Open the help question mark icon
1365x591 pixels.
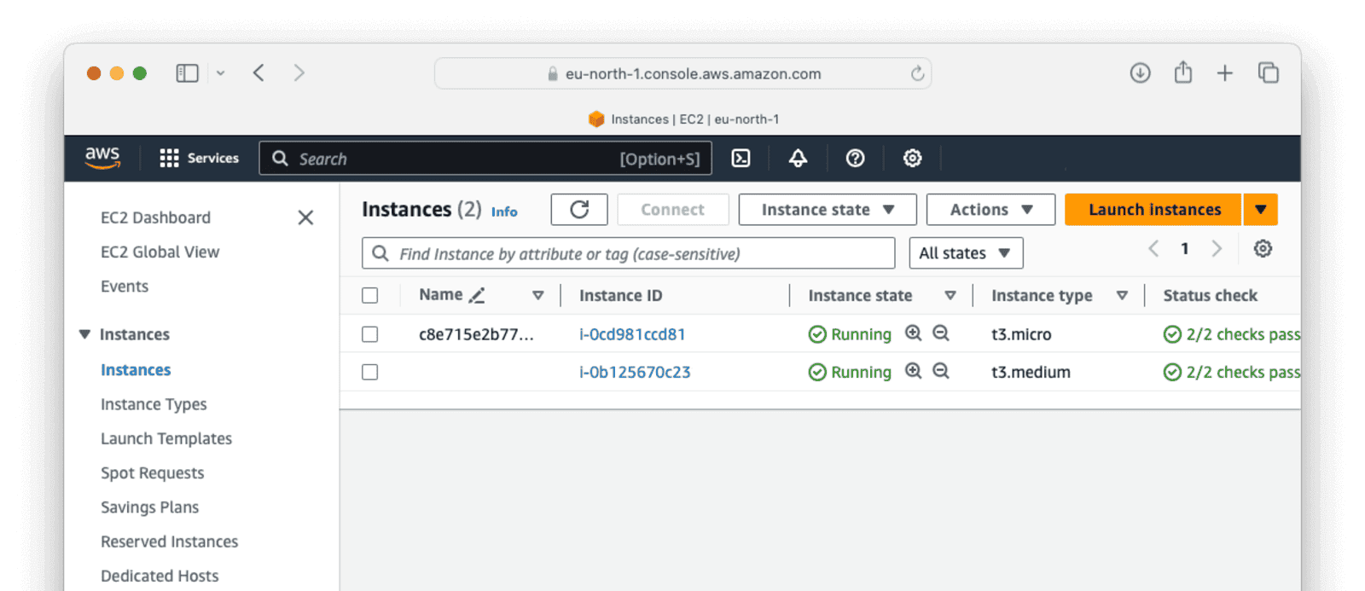[x=855, y=158]
